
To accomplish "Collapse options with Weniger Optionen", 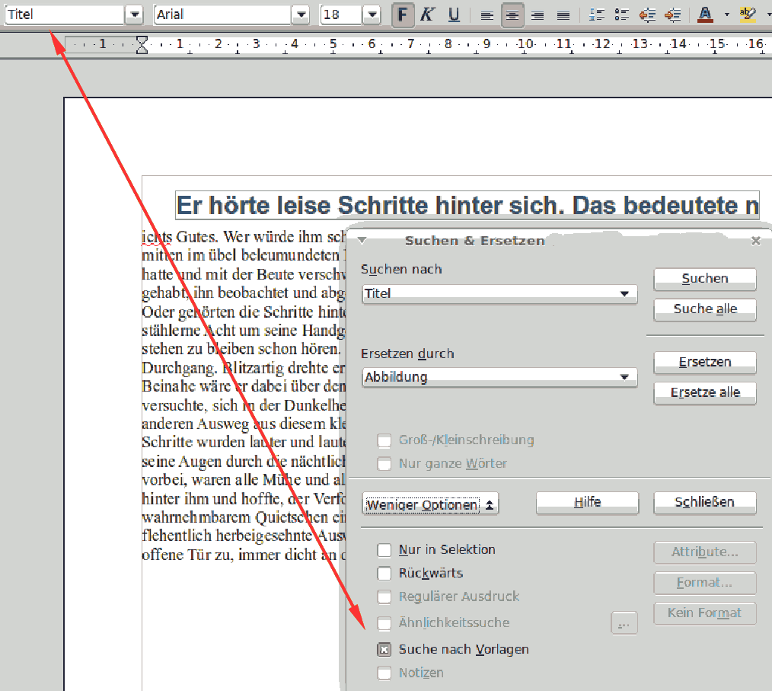I will tap(430, 504).
